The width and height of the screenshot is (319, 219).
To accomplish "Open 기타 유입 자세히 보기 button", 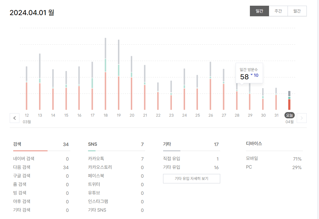I will (x=191, y=179).
